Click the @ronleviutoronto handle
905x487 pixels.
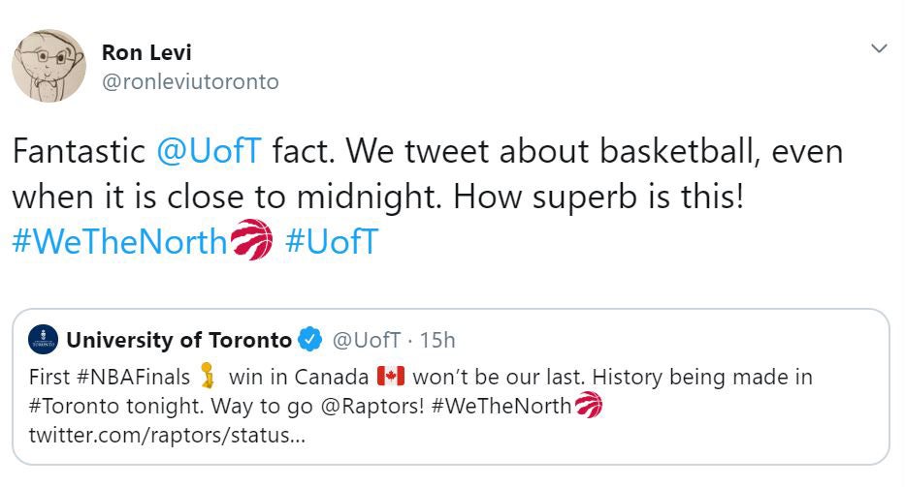click(190, 82)
